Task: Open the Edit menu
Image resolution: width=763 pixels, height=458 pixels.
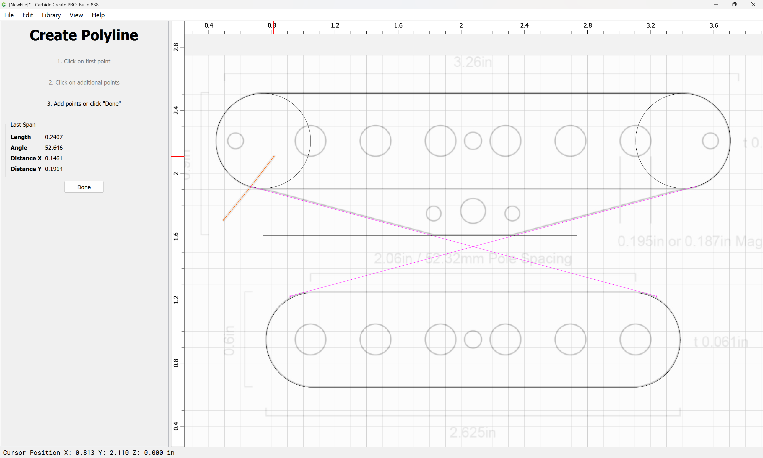Action: tap(28, 15)
